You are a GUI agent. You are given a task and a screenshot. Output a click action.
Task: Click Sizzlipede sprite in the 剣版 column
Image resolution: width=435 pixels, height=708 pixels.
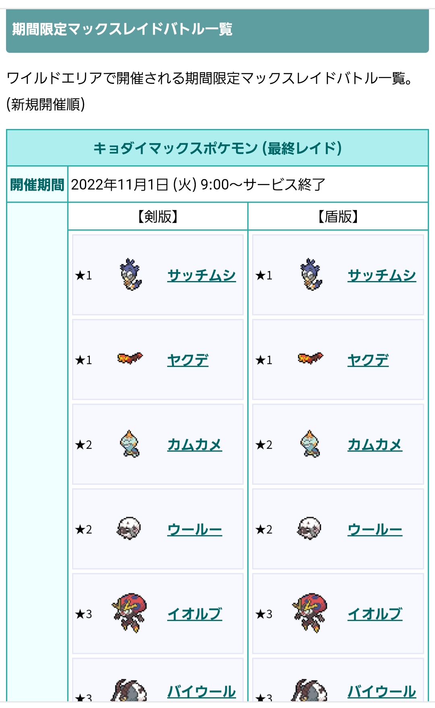(130, 358)
